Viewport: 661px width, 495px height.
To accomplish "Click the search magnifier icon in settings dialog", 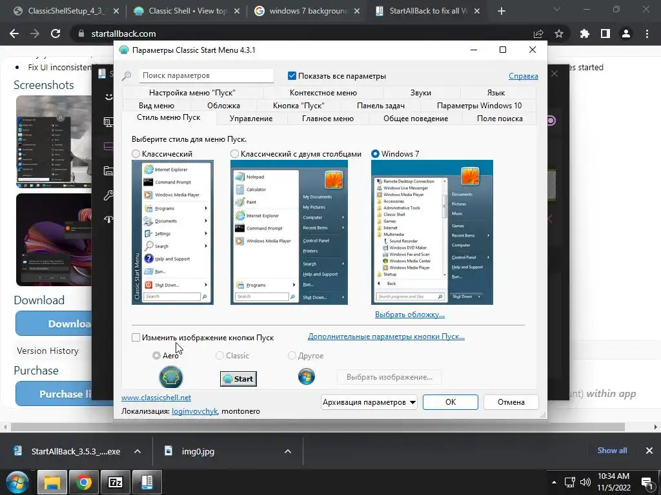I will [x=127, y=76].
